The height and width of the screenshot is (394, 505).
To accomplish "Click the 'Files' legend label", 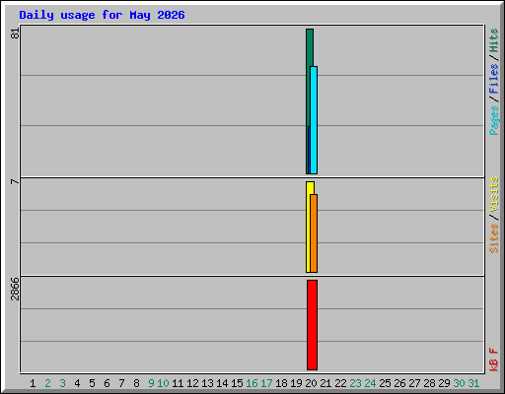I will click(x=493, y=79).
